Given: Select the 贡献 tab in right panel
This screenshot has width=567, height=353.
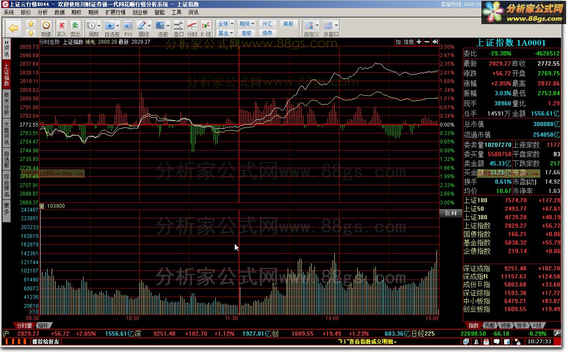Looking at the screenshot, I should coord(489,325).
